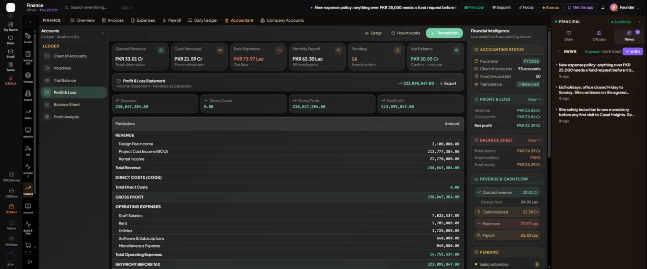Open OffiCalendar in sidebar
The width and height of the screenshot is (647, 269).
click(11, 177)
